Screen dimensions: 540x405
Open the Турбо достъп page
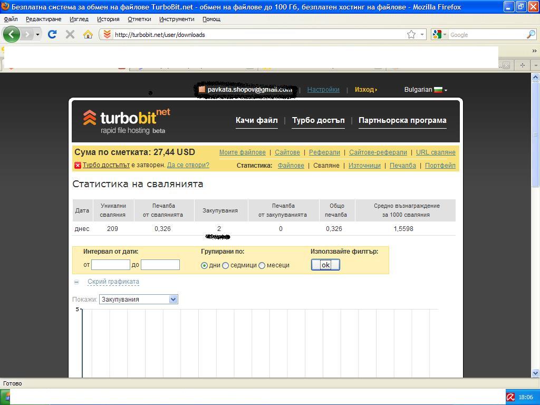[x=318, y=120]
